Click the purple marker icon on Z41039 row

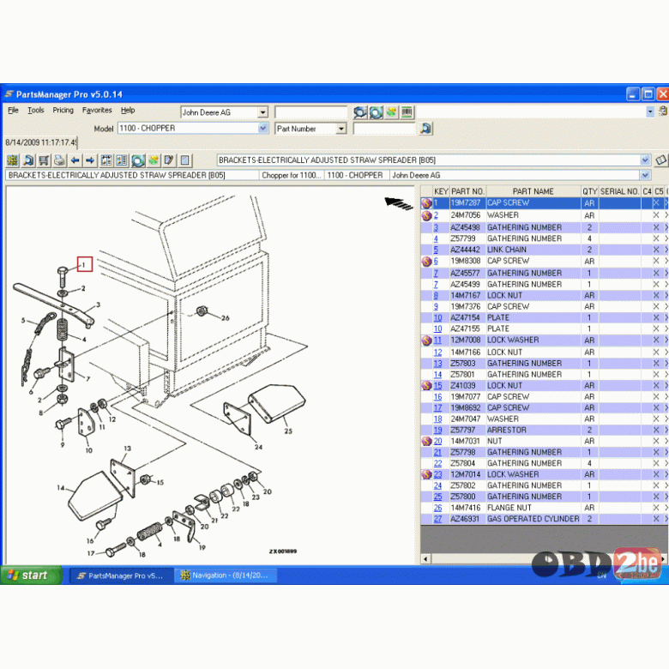point(426,386)
